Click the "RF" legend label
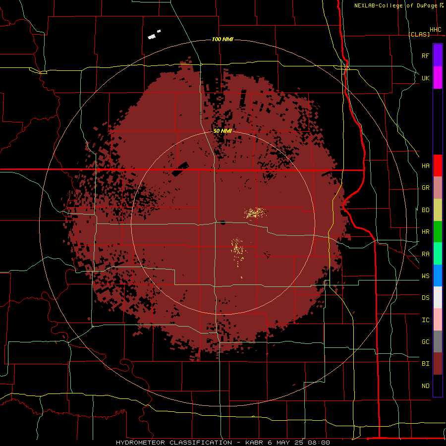Screen dimensions: 446x446 [425, 56]
